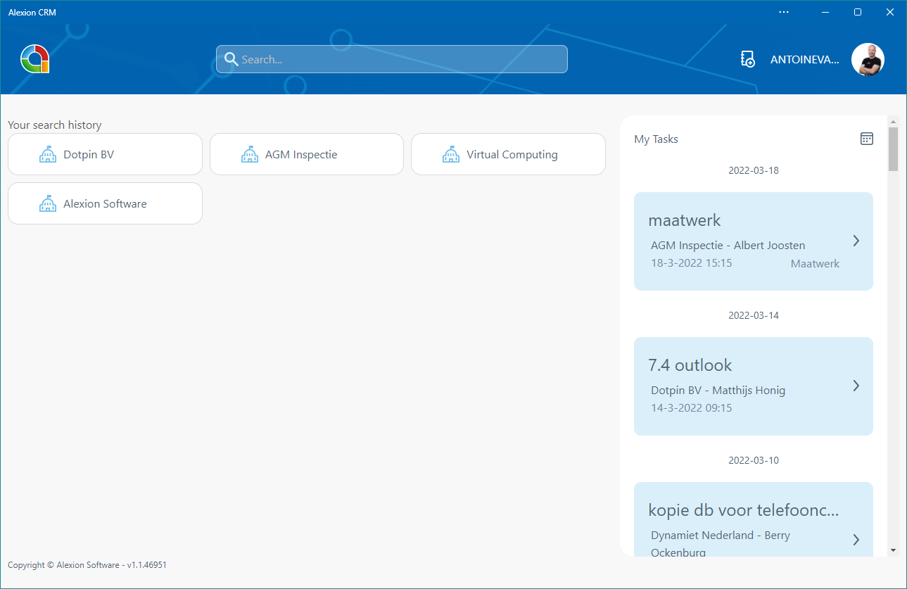Expand the kopie db task chevron
Screen dimensions: 907x589
(x=856, y=540)
